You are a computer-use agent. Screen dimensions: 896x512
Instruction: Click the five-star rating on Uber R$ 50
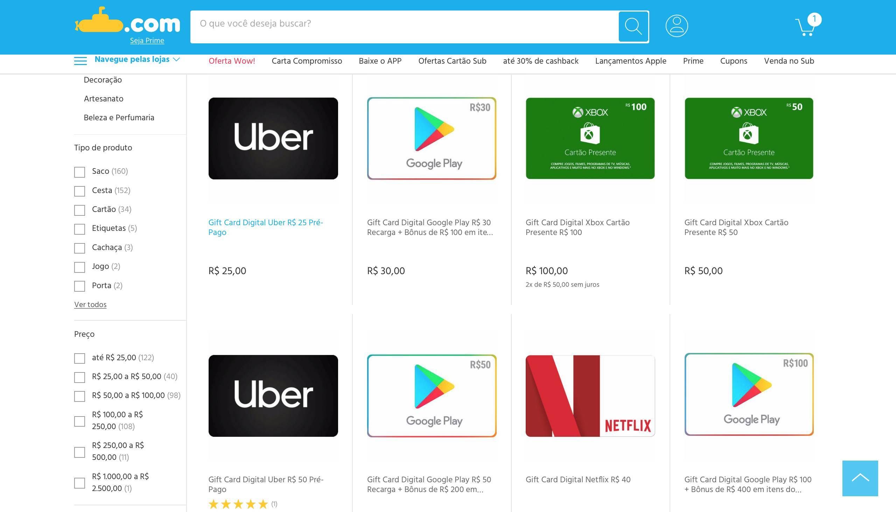coord(238,504)
